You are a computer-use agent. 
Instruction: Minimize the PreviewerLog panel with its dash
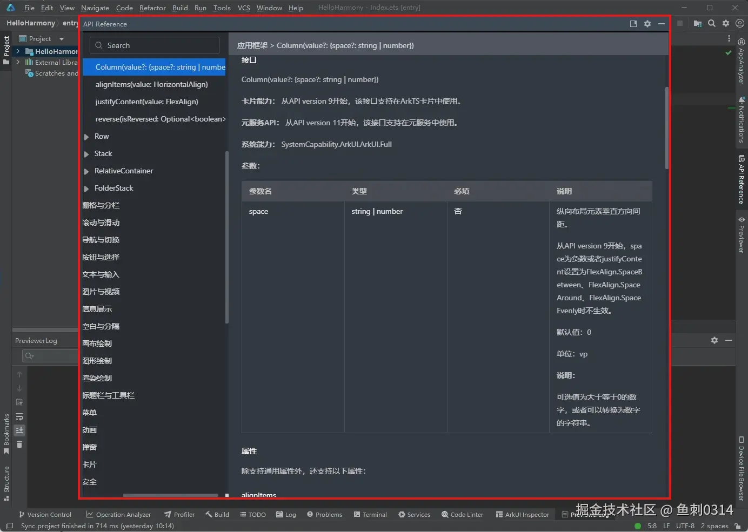pos(729,340)
